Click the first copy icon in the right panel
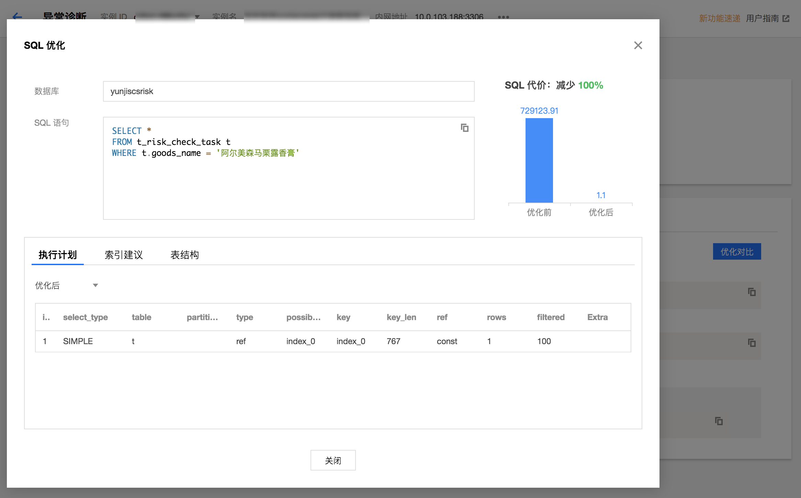 [752, 292]
